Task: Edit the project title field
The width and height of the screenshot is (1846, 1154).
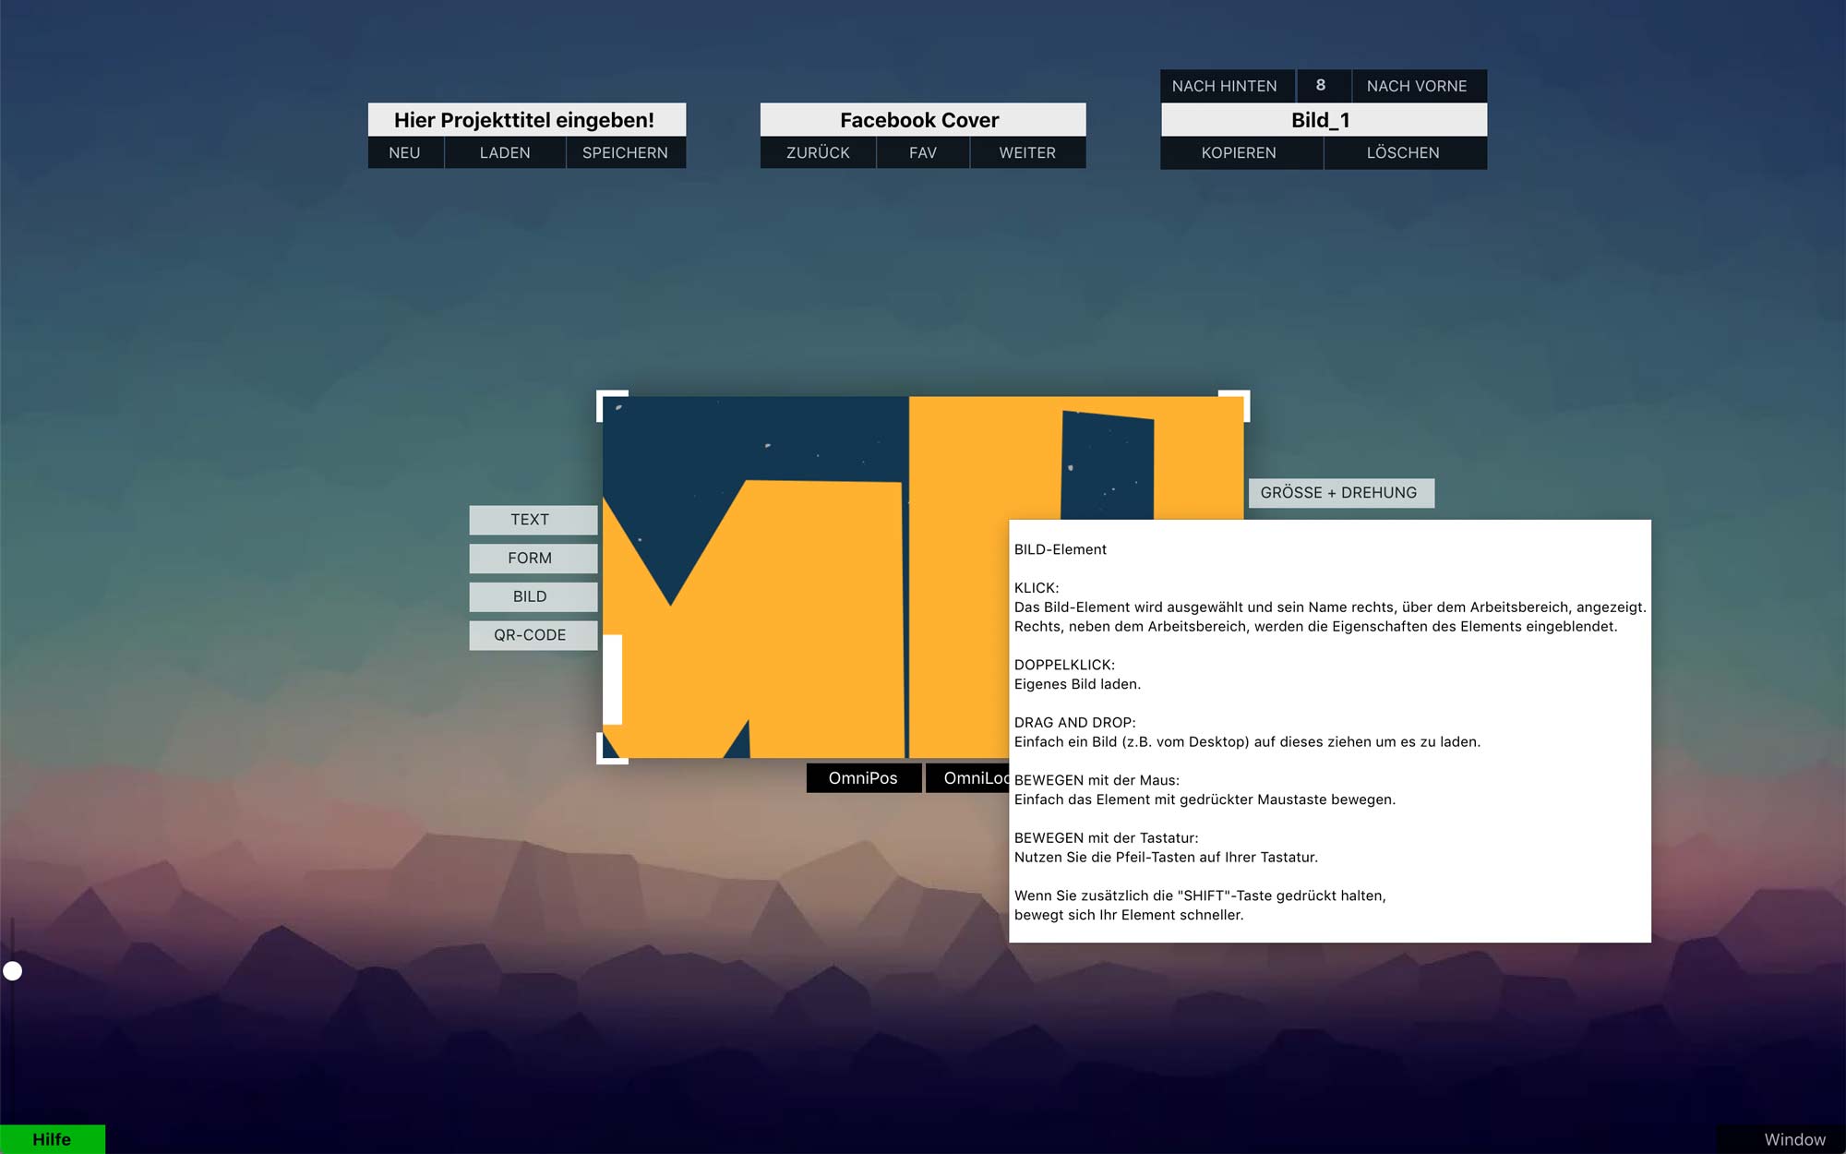Action: tap(525, 120)
